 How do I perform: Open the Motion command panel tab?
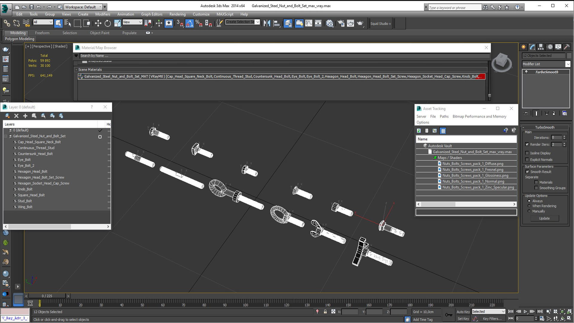[x=550, y=47]
